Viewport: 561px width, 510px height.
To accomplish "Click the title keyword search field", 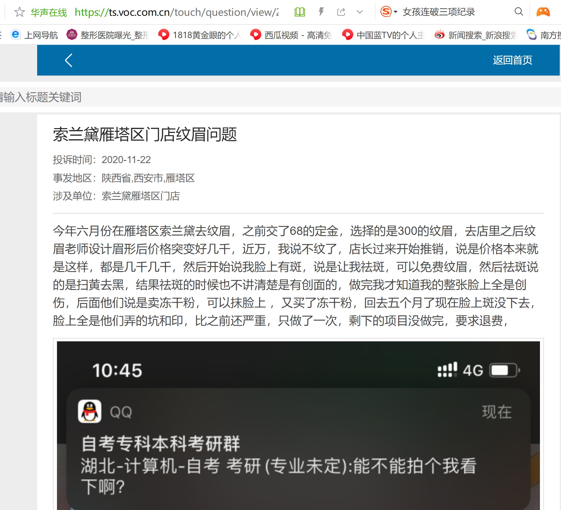I will (x=280, y=97).
